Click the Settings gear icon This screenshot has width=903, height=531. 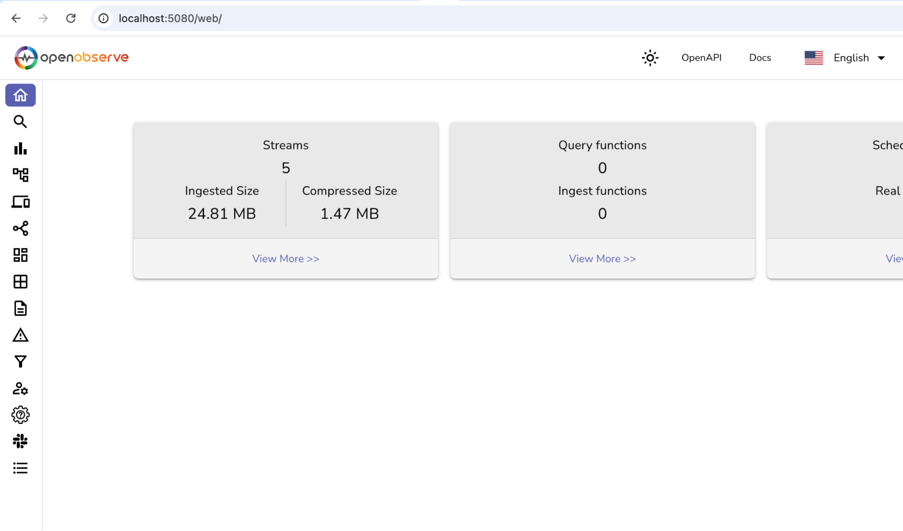point(20,415)
